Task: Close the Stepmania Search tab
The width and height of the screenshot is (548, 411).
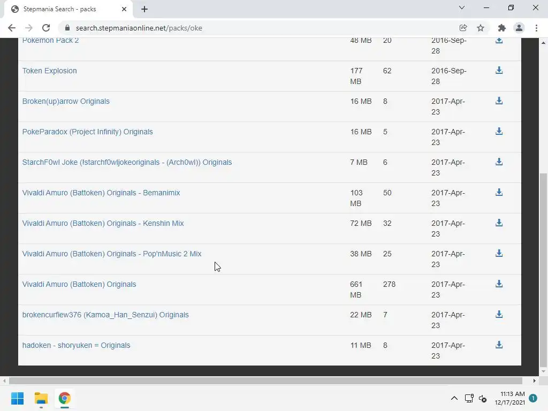Action: click(124, 9)
